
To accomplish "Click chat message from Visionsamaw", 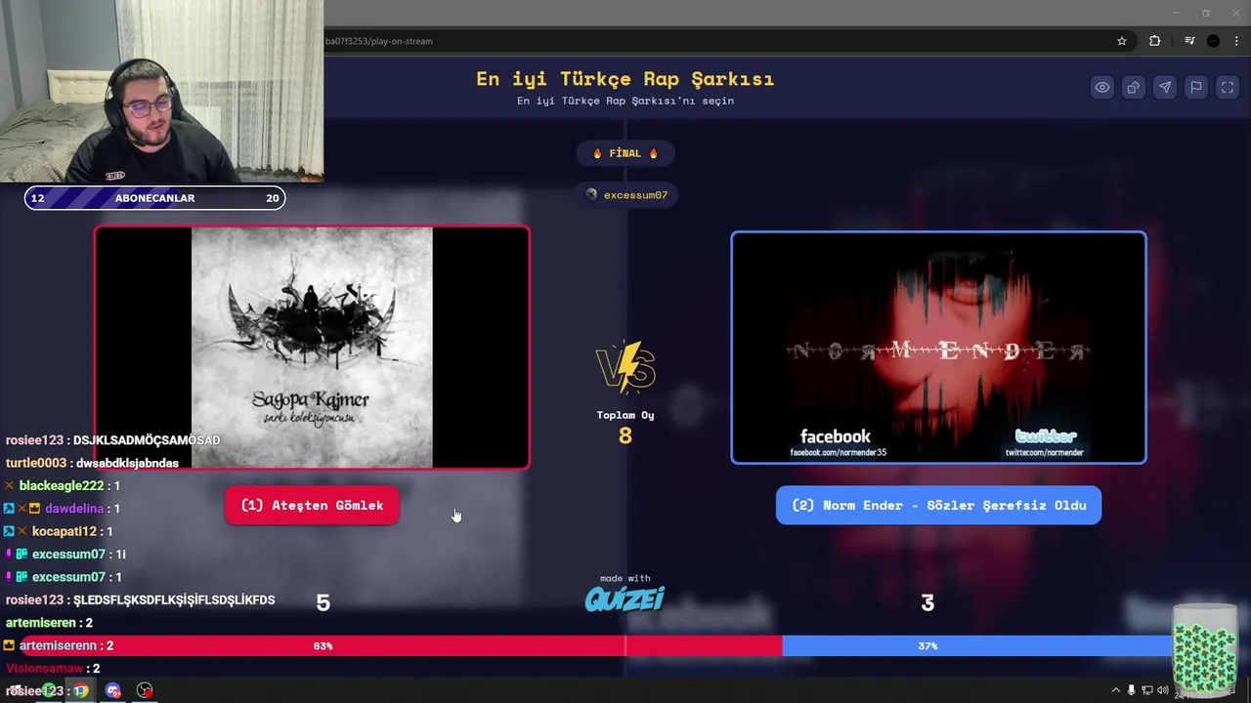I will point(53,668).
